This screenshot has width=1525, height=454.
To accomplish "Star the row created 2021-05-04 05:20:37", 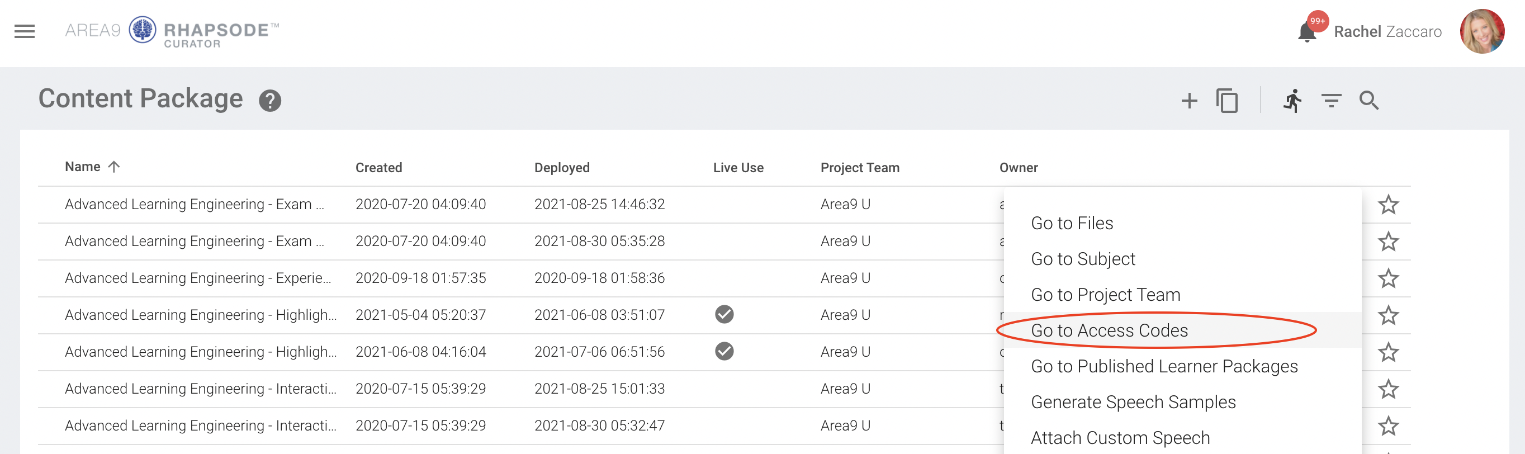I will pos(1387,315).
